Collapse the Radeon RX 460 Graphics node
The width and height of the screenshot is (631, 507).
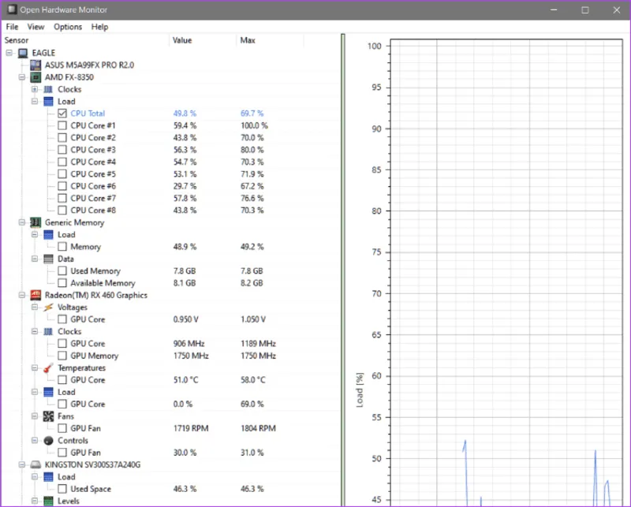(22, 296)
